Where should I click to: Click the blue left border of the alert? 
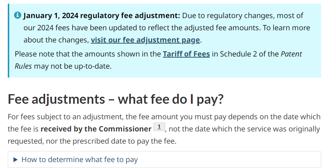tap(9, 41)
